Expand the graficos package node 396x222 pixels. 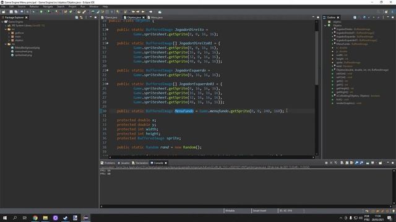click(x=9, y=33)
